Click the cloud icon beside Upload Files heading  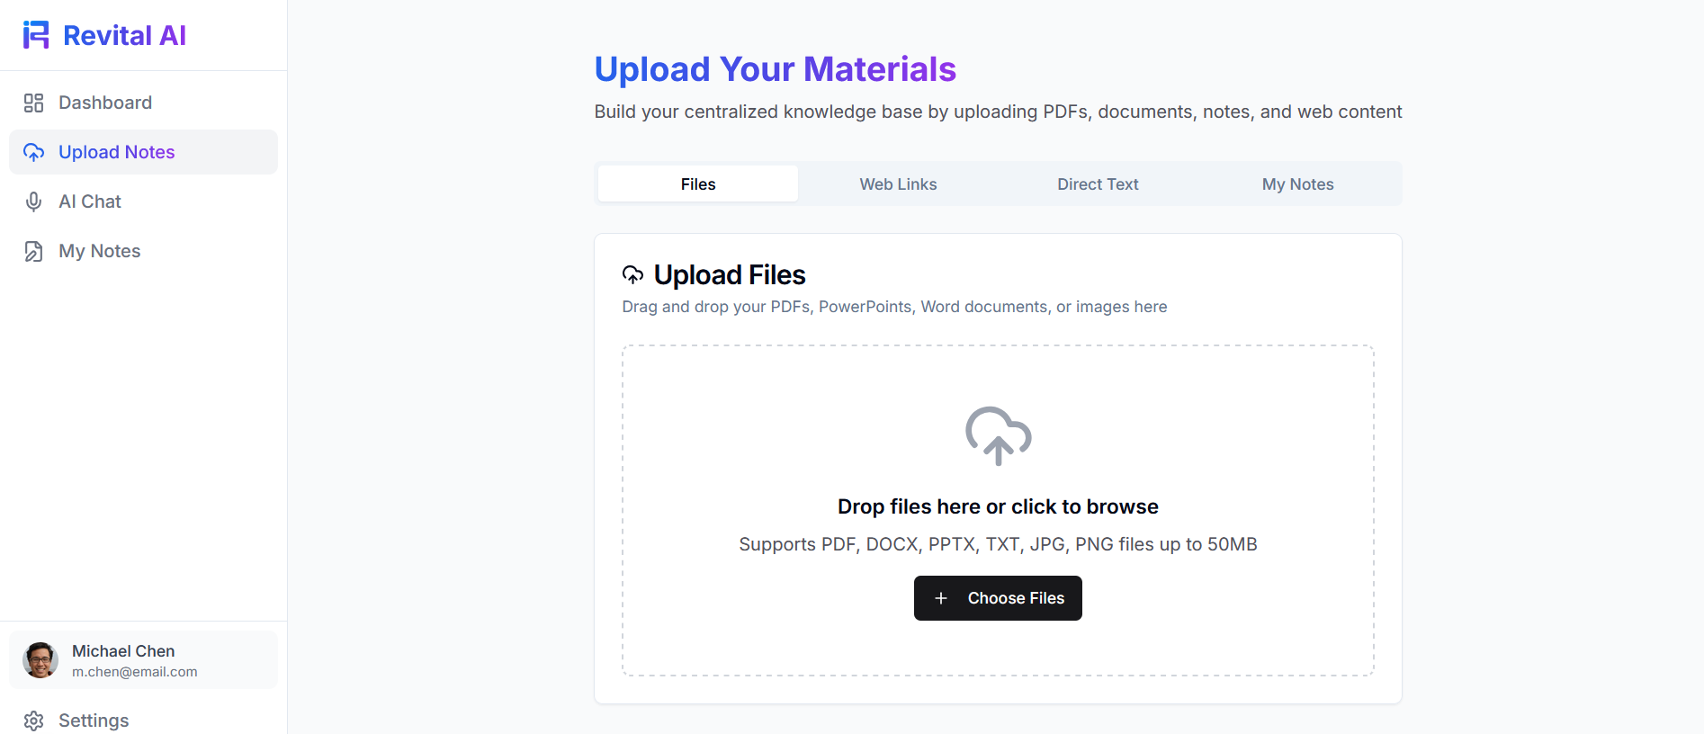tap(633, 274)
